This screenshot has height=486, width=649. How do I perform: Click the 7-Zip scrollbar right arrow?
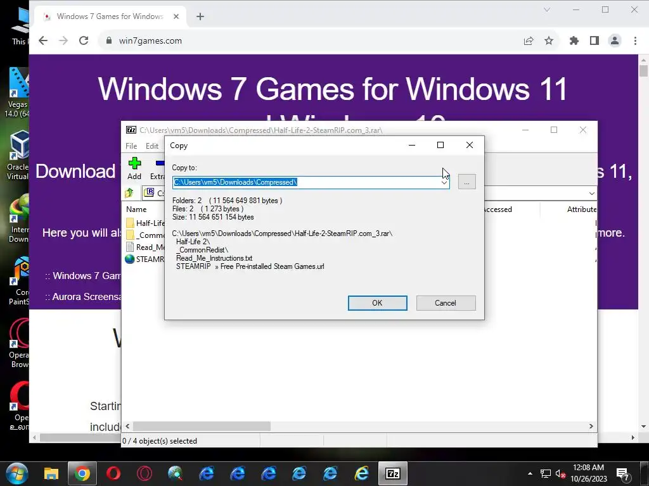pyautogui.click(x=591, y=426)
